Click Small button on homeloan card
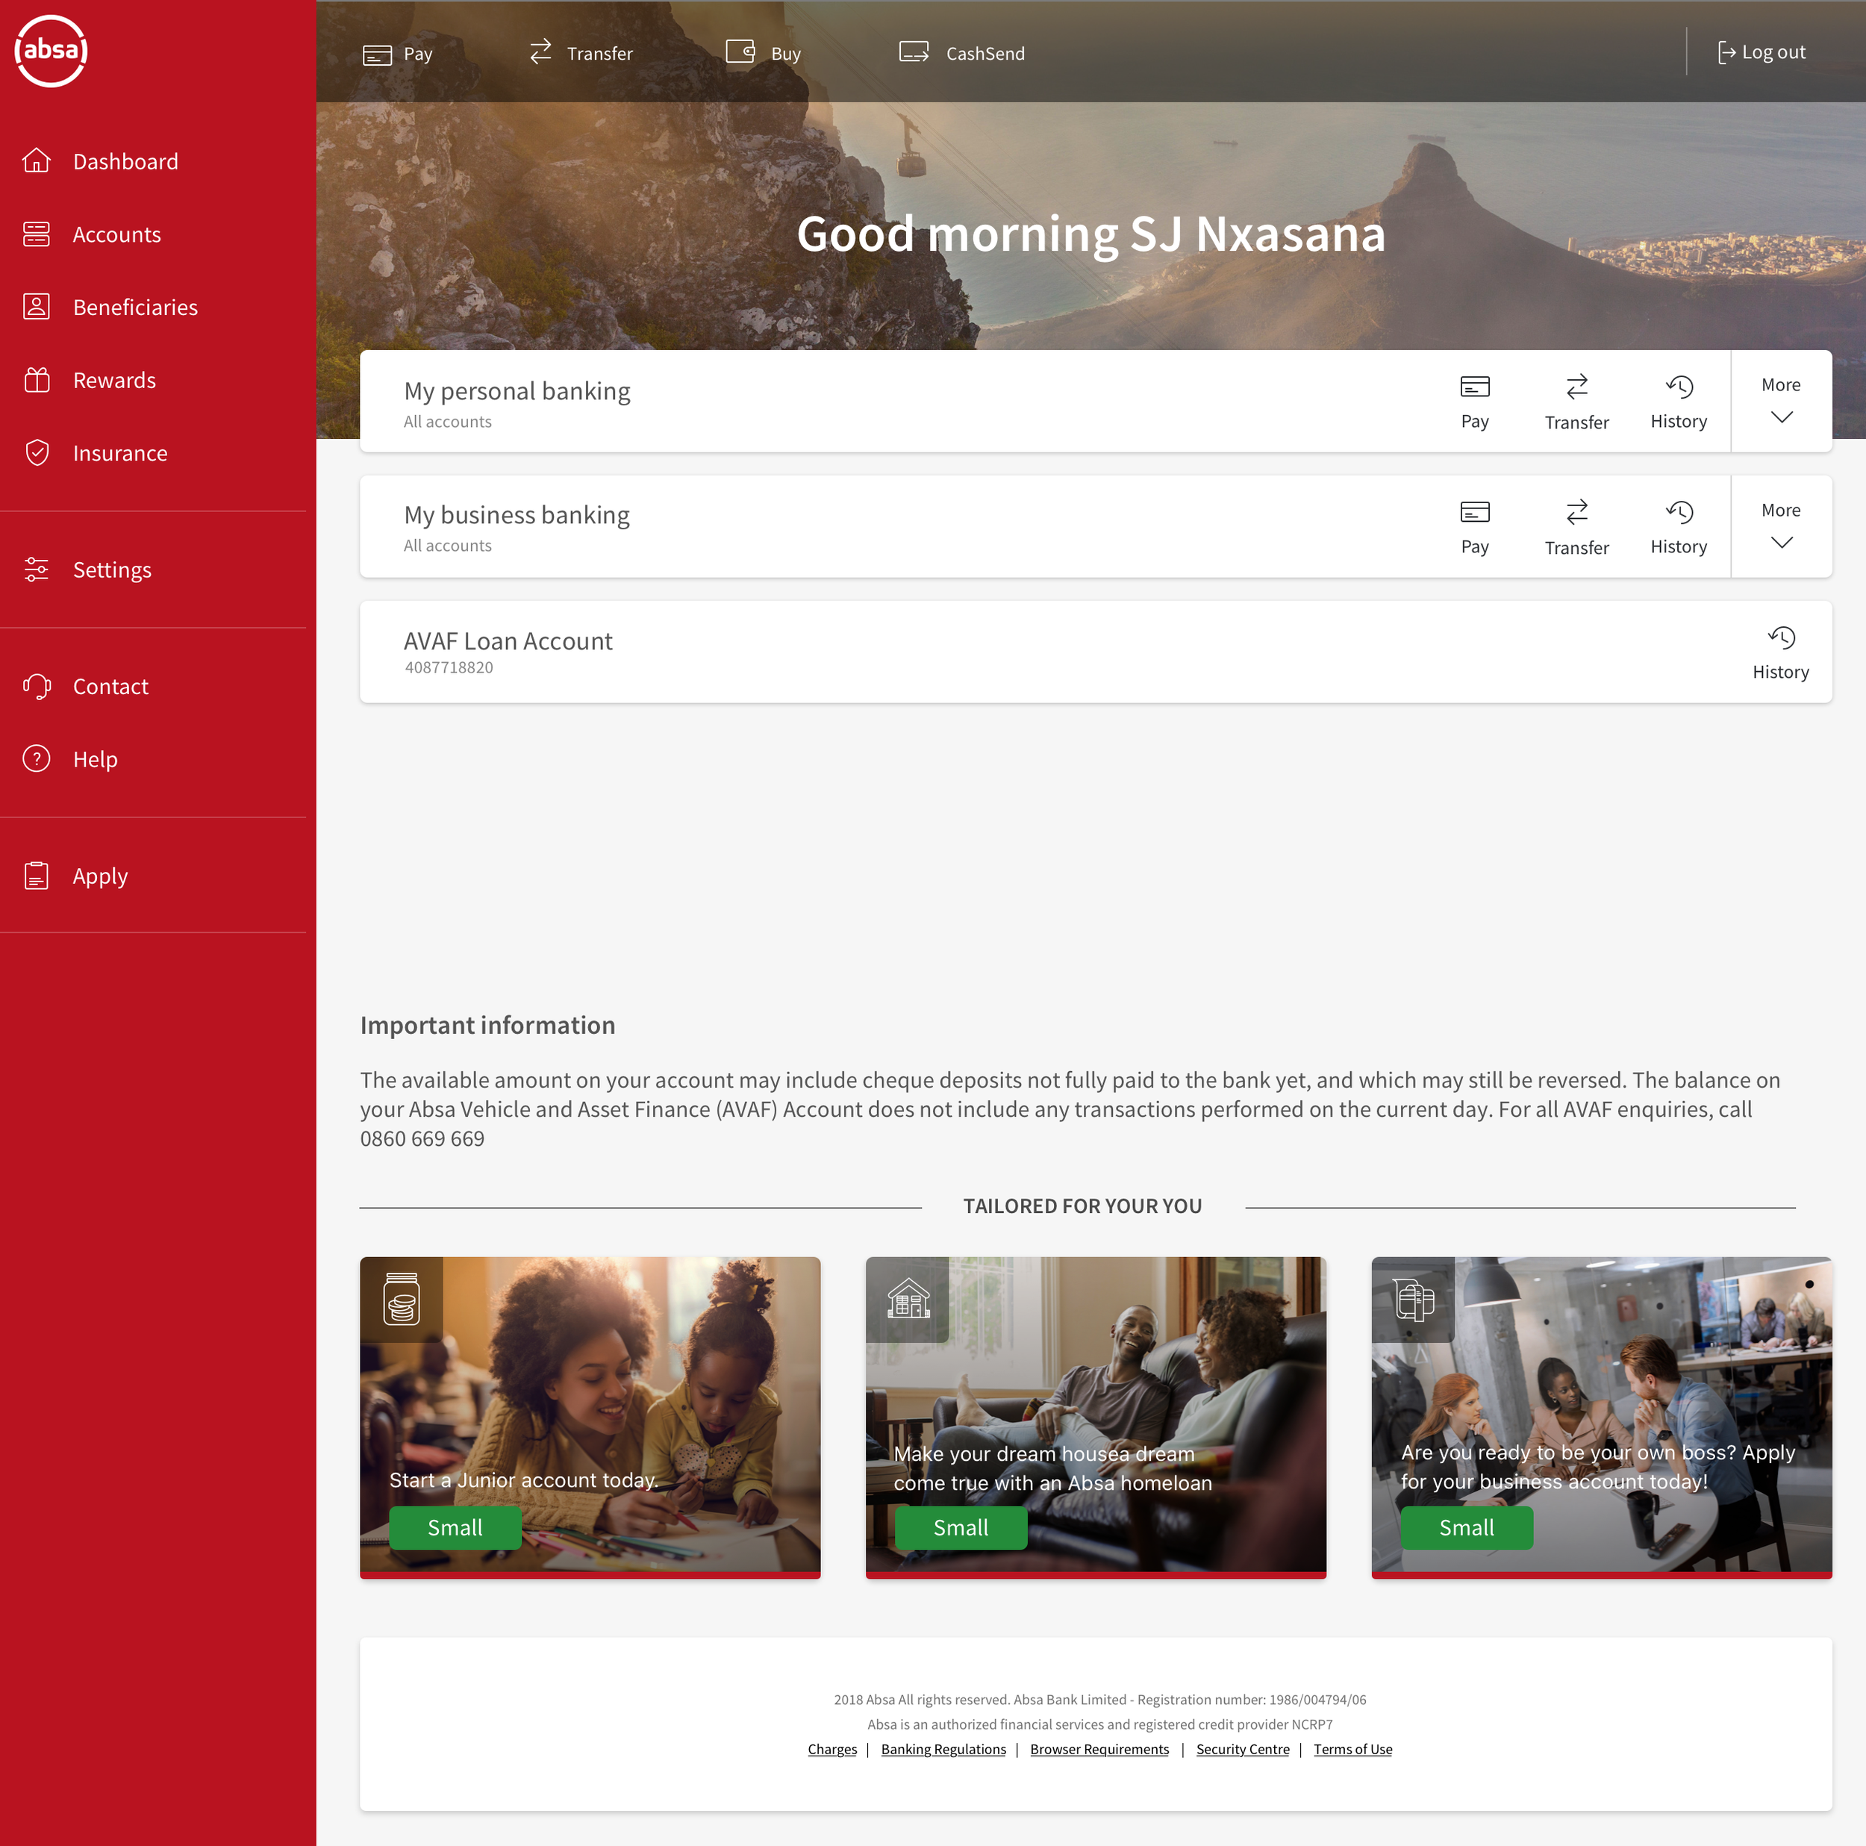The width and height of the screenshot is (1866, 1846). [961, 1527]
